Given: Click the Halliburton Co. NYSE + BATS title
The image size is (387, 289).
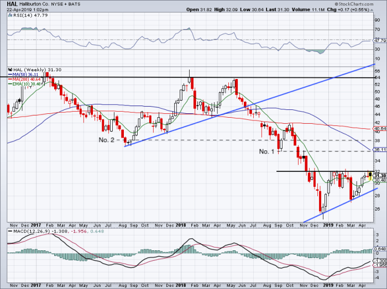Looking at the screenshot, I should [x=49, y=4].
